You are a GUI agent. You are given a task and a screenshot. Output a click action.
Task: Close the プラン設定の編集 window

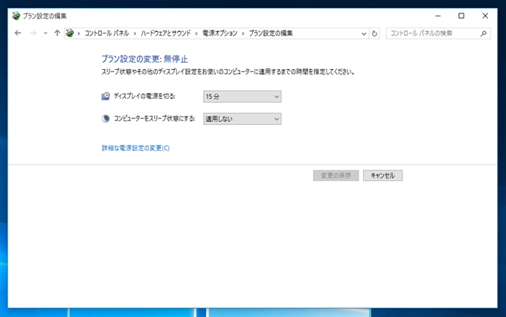(485, 16)
